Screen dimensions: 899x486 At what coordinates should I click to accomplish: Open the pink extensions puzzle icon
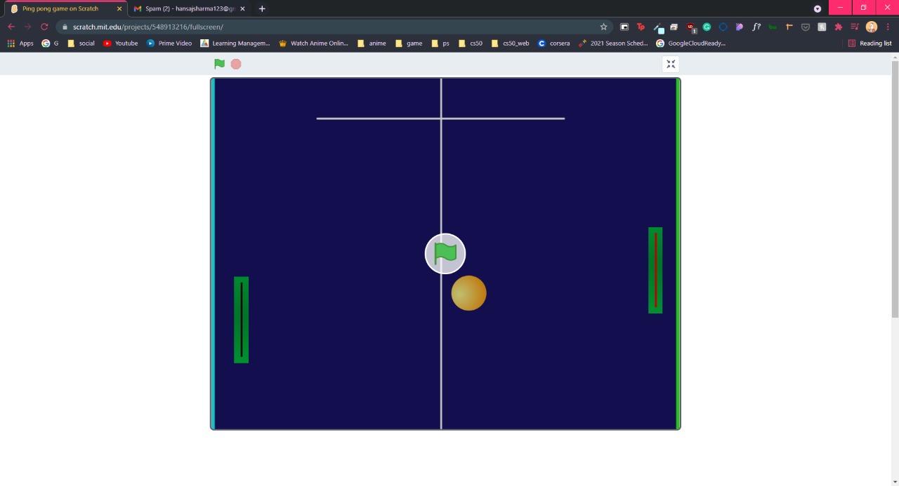click(x=838, y=27)
